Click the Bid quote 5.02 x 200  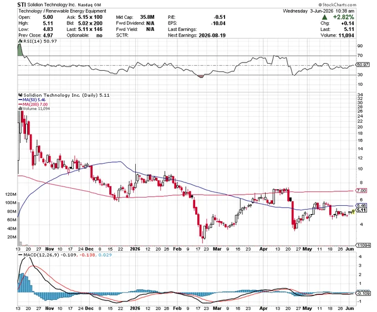click(x=90, y=23)
